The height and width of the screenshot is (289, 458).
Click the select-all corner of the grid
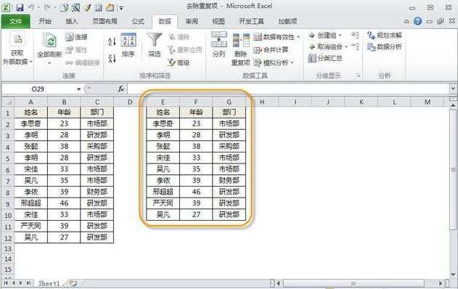(8, 102)
